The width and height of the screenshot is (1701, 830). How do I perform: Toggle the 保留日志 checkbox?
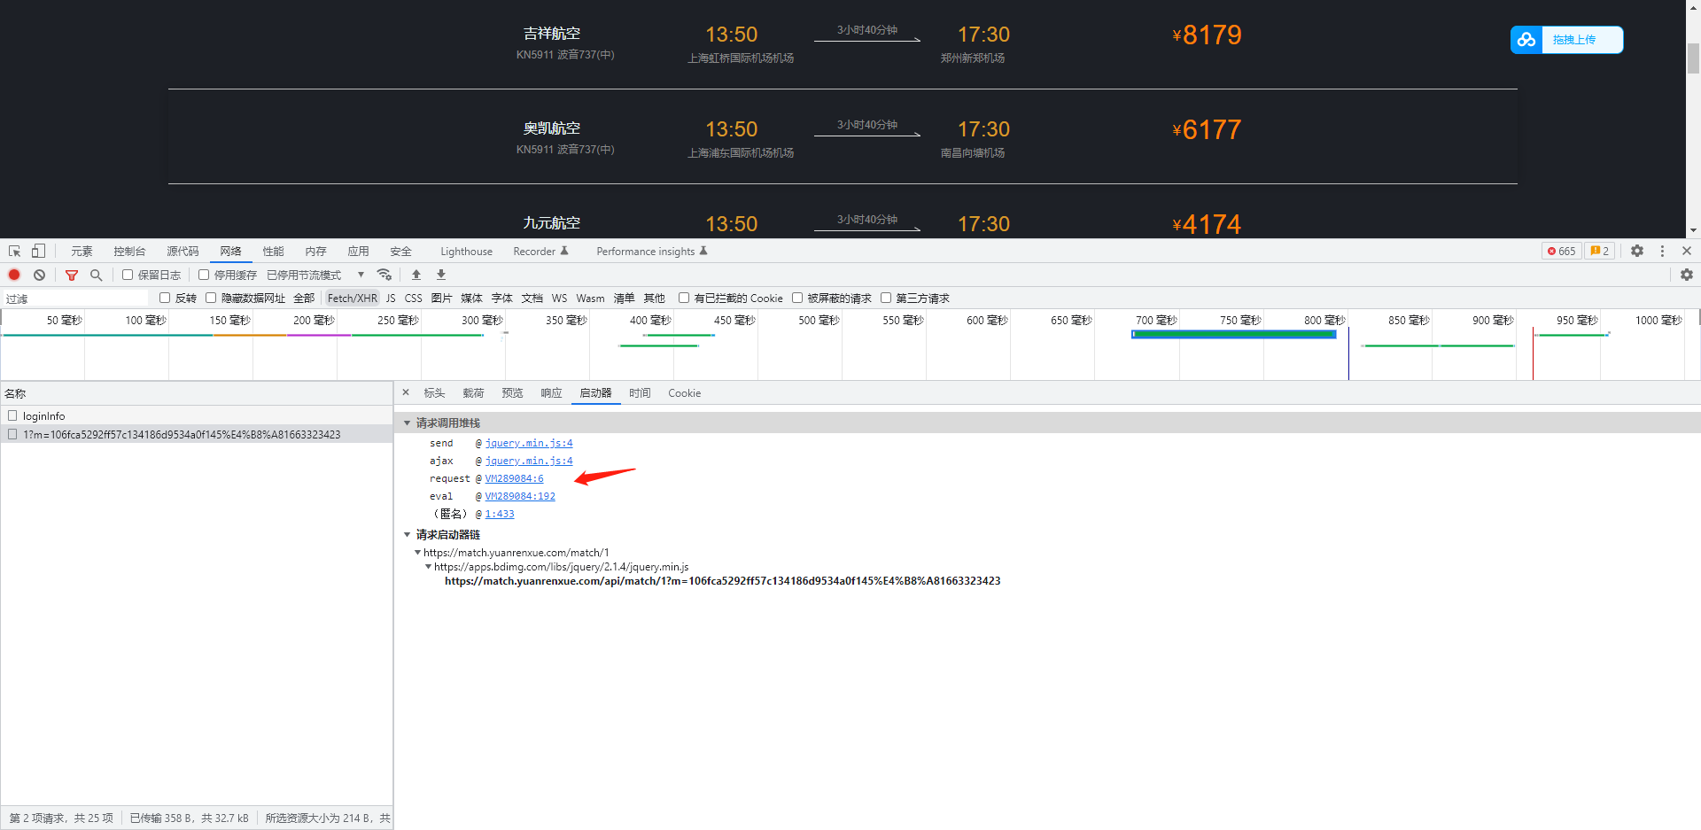(x=128, y=275)
